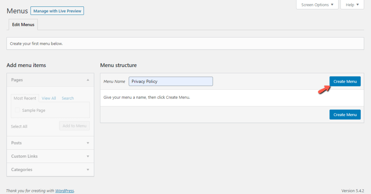
Task: Click the Add to Menu button
Action: [x=75, y=126]
